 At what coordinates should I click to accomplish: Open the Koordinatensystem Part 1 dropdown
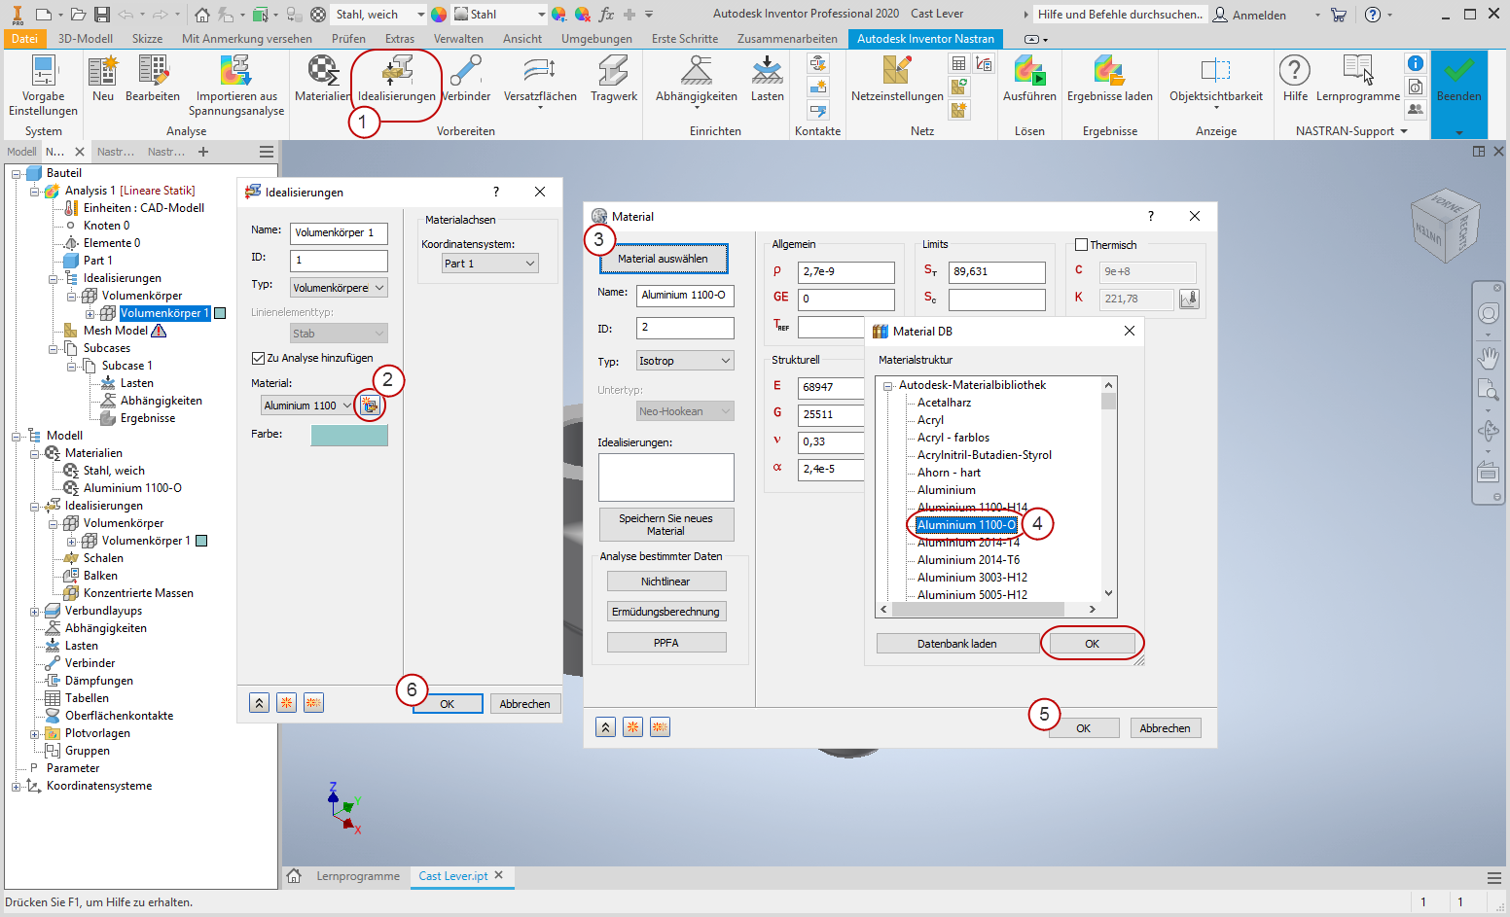pos(489,264)
